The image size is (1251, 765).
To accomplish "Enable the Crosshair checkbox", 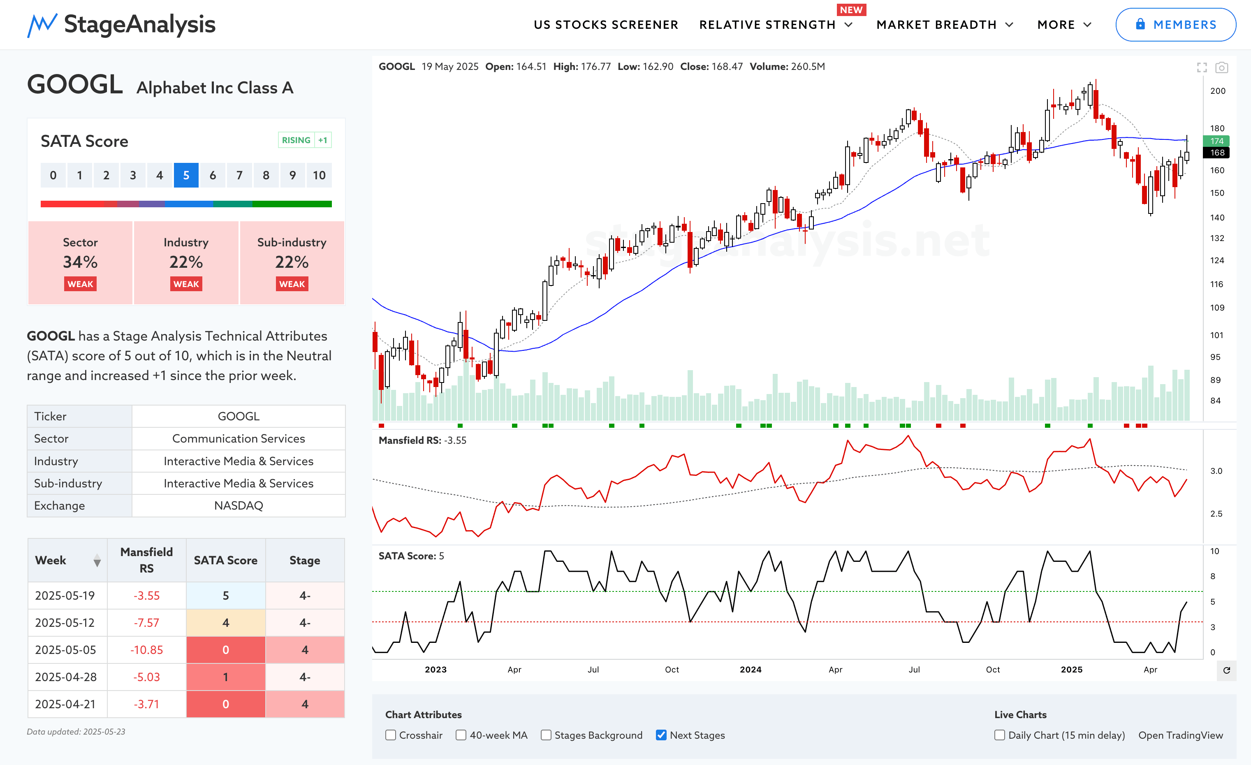I will coord(390,735).
